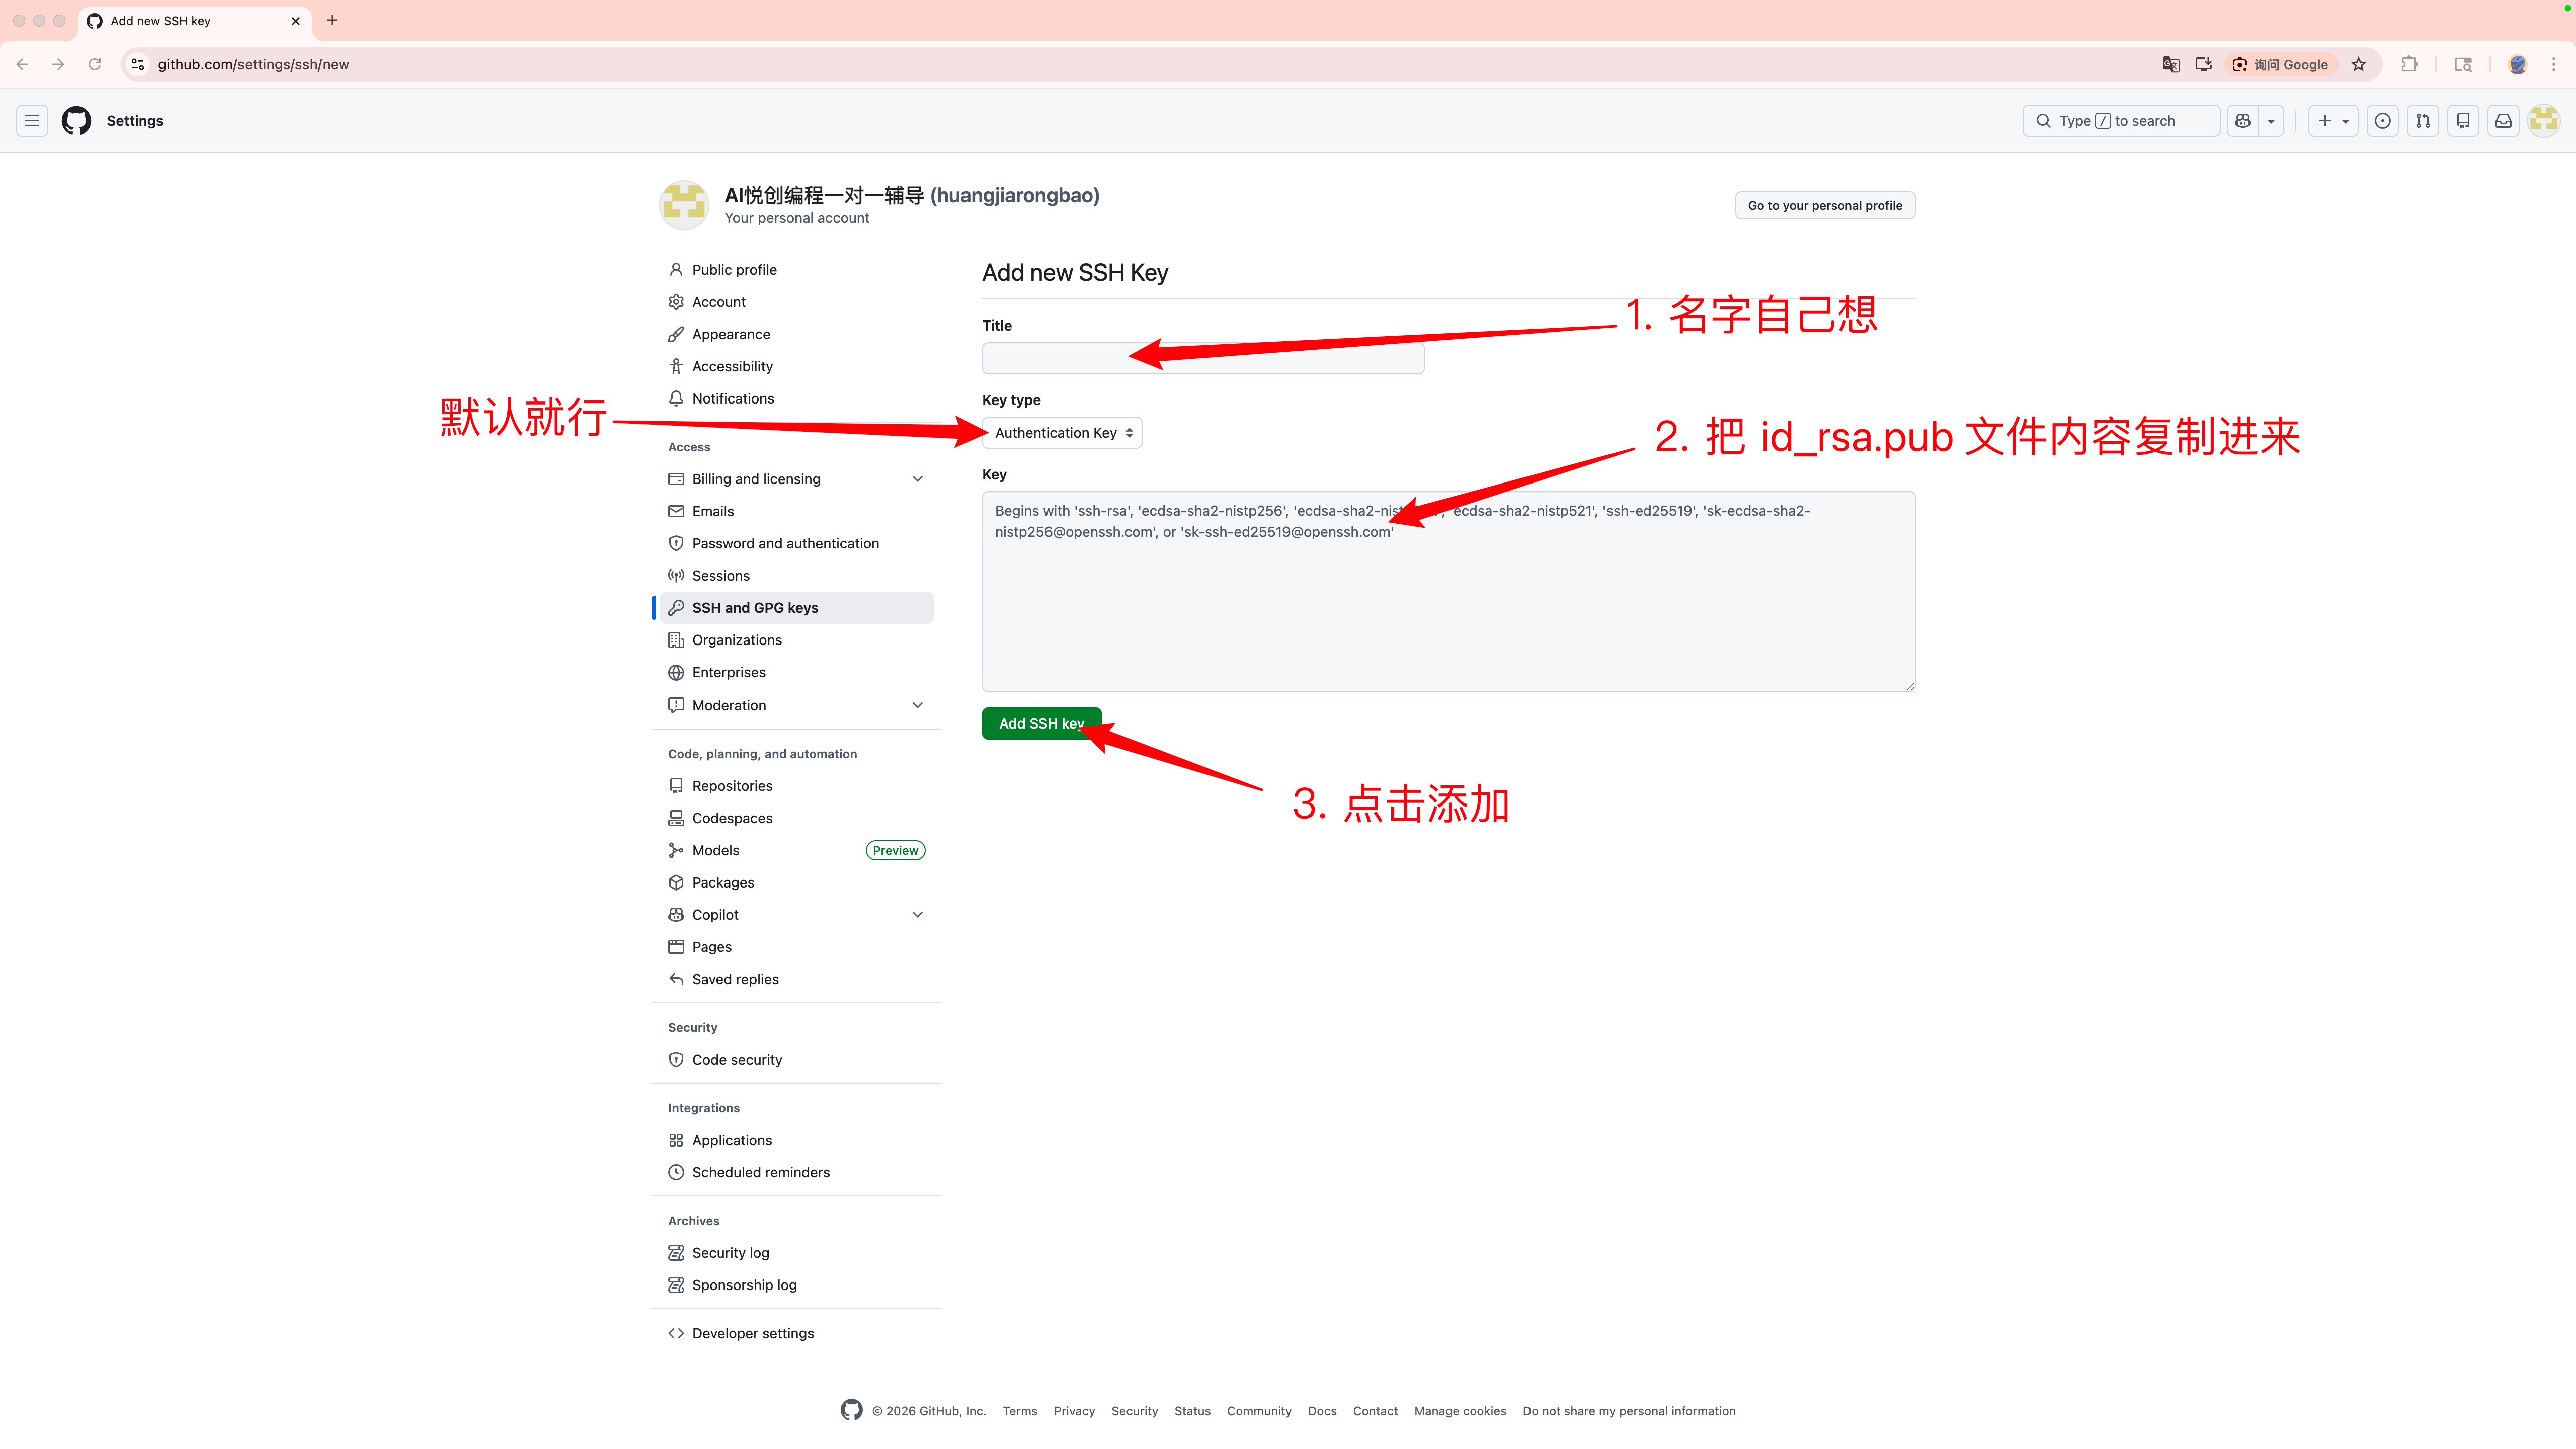Click the translate page icon in address bar
The width and height of the screenshot is (2576, 1449).
2171,64
